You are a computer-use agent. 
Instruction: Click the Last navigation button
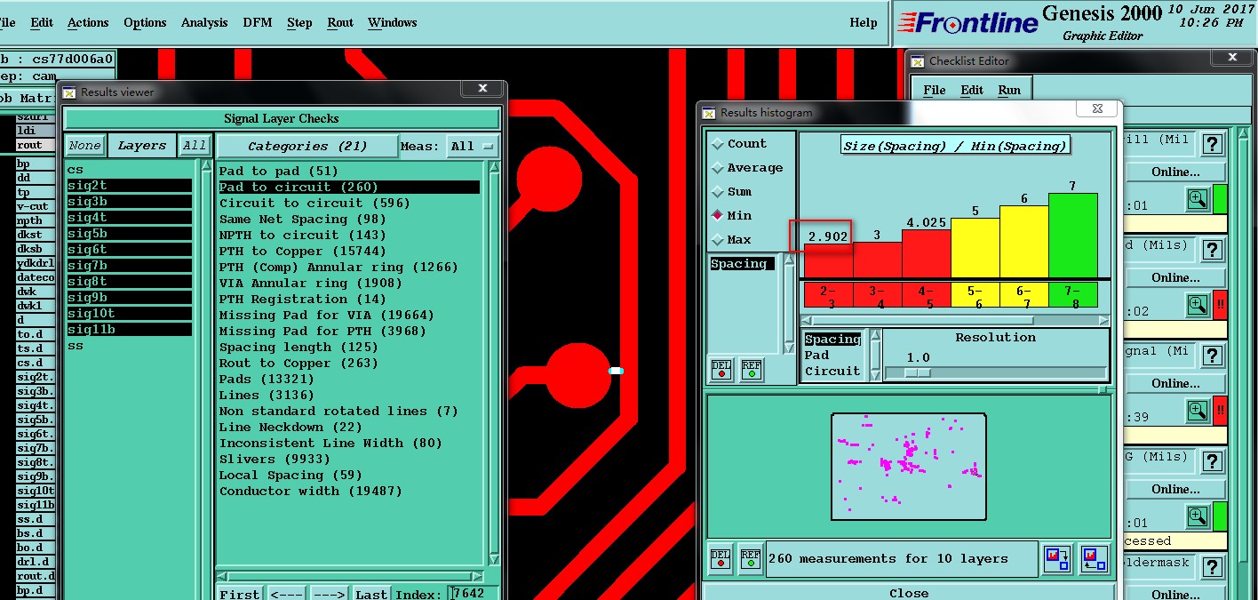pyautogui.click(x=371, y=594)
